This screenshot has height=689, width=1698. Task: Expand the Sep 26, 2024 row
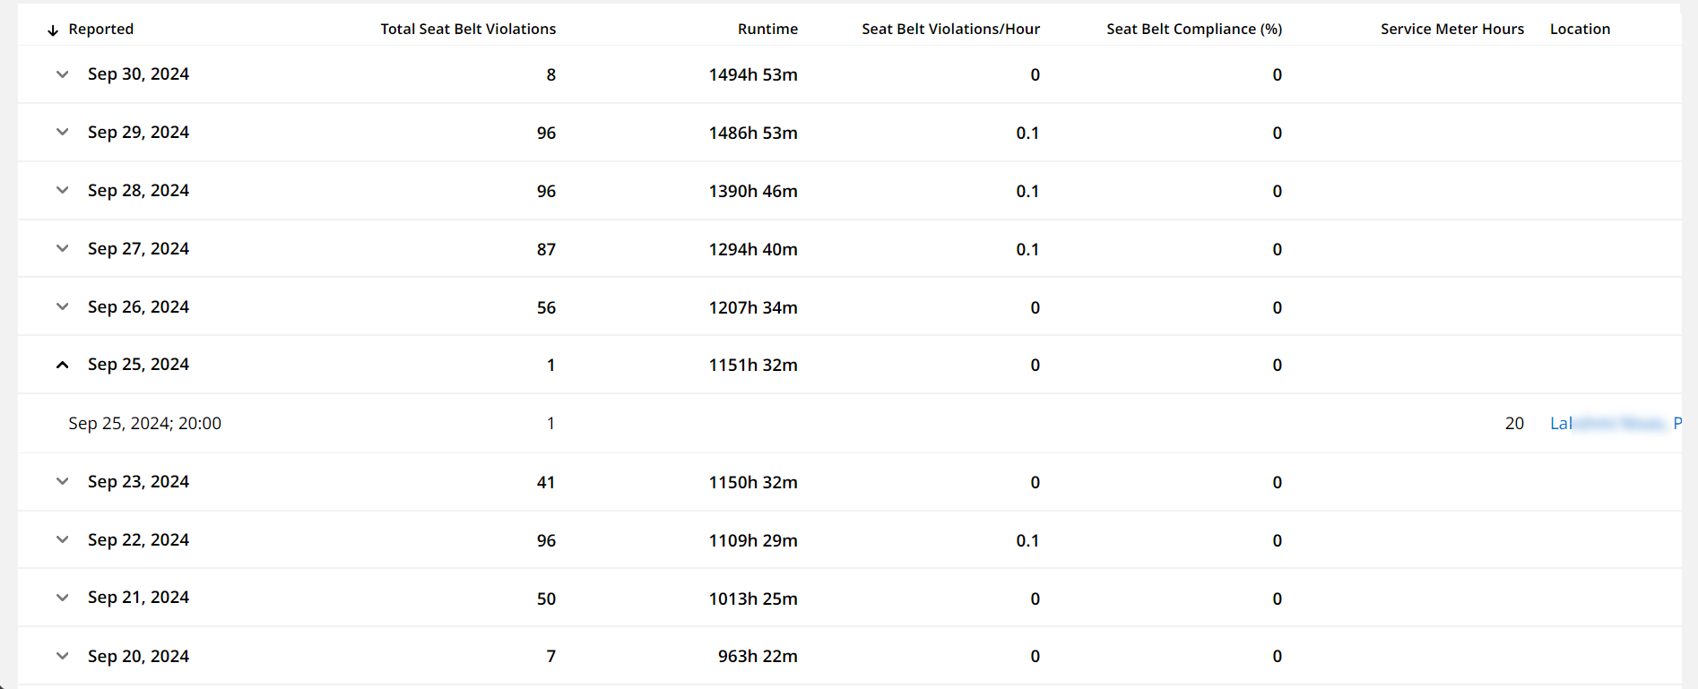[x=62, y=306]
